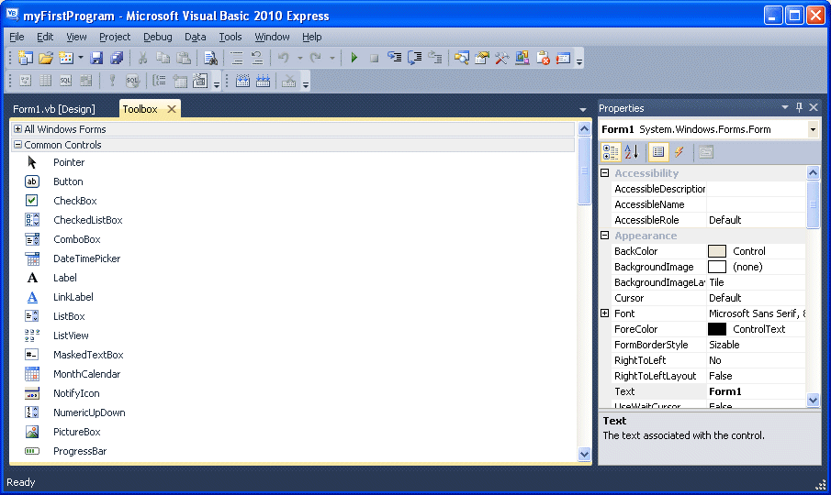Image resolution: width=831 pixels, height=495 pixels.
Task: Click Uncomment selected lines icon
Action: 257,58
